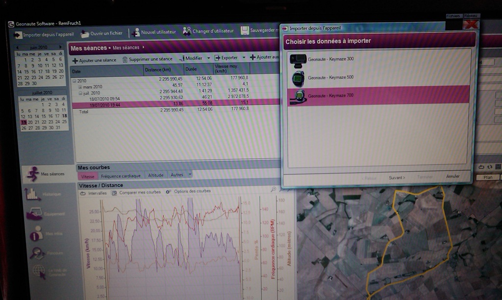Screen dimensions: 502x300
Task: Go to previous month in calendar
Action: coord(17,48)
